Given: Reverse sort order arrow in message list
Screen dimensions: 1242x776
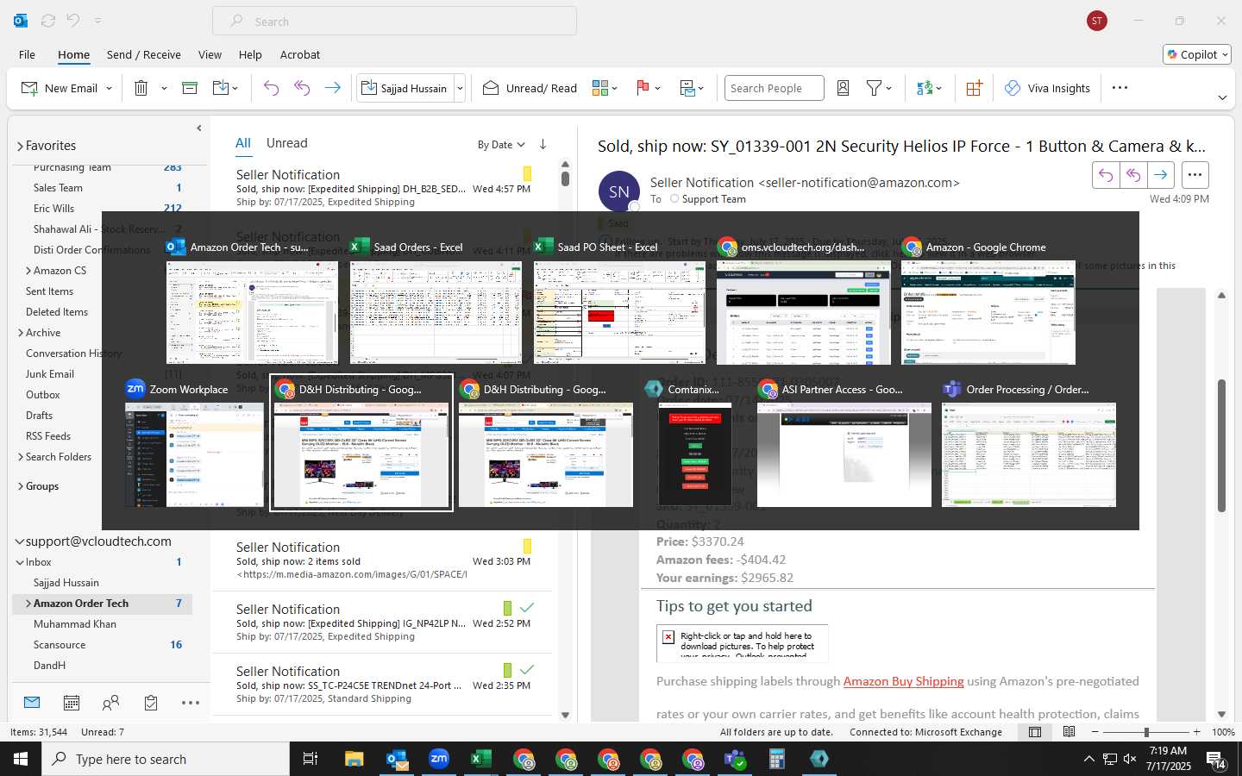Looking at the screenshot, I should click(x=543, y=144).
